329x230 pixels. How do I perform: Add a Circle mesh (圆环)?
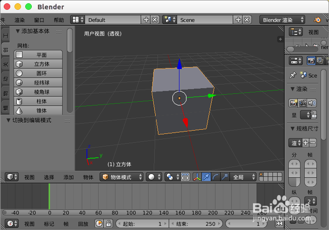tap(38, 73)
